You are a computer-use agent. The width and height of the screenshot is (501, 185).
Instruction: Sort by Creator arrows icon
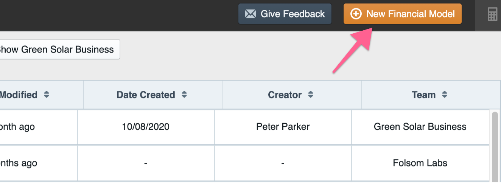(x=310, y=95)
